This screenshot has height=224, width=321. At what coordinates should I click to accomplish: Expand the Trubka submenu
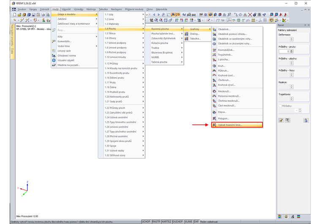(x=164, y=48)
